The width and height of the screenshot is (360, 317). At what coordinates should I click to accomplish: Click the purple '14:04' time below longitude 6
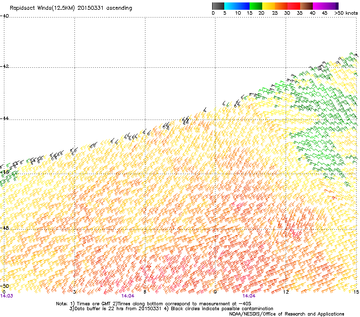(x=128, y=296)
